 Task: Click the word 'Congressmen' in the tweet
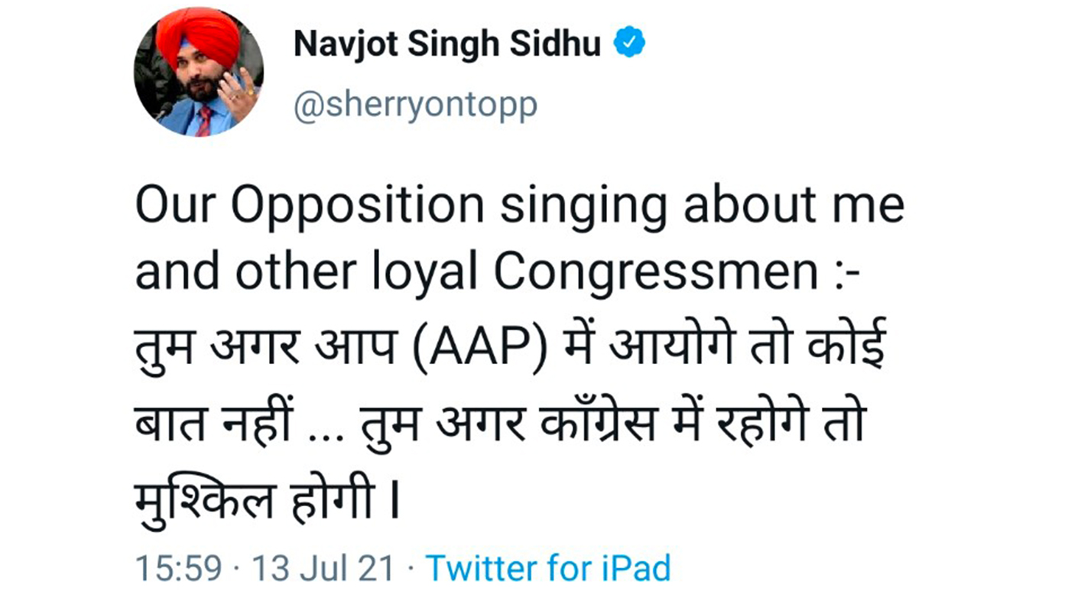click(x=656, y=273)
